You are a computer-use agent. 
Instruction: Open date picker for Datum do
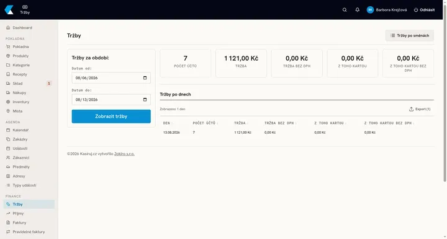145,100
